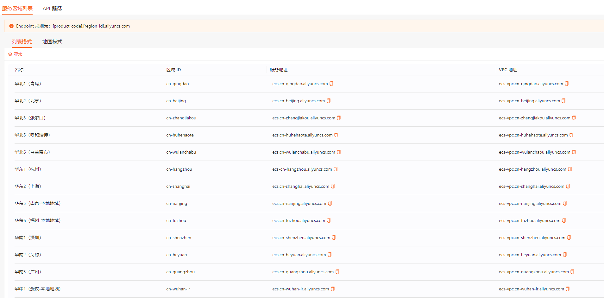Copy the ecs-vpc.cn-fuzhou VPC address
The image size is (604, 298).
[564, 220]
